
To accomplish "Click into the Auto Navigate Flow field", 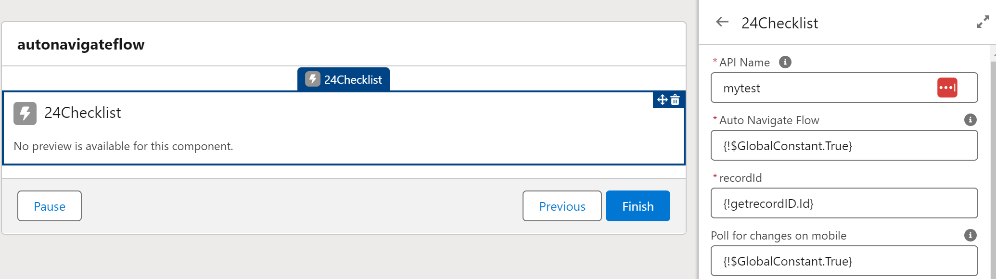I will point(844,146).
